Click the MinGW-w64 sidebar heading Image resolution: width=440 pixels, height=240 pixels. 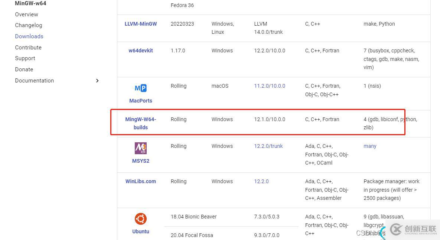coord(30,3)
